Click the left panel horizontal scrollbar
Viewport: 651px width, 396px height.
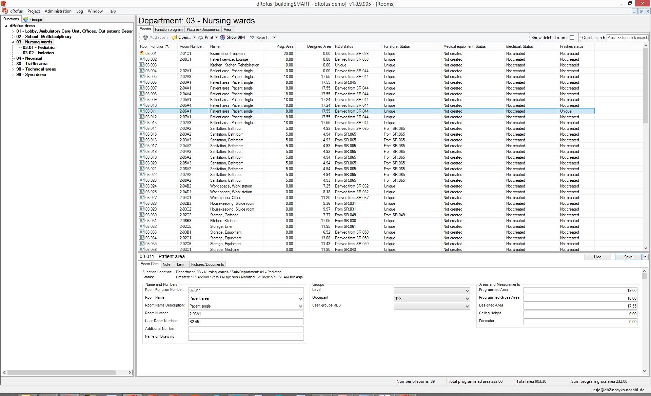click(x=61, y=372)
